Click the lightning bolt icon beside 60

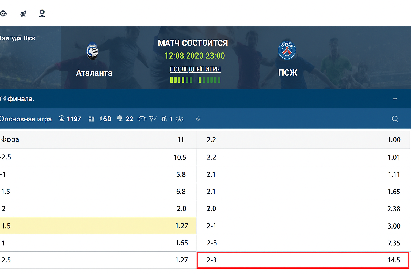[x=101, y=119]
